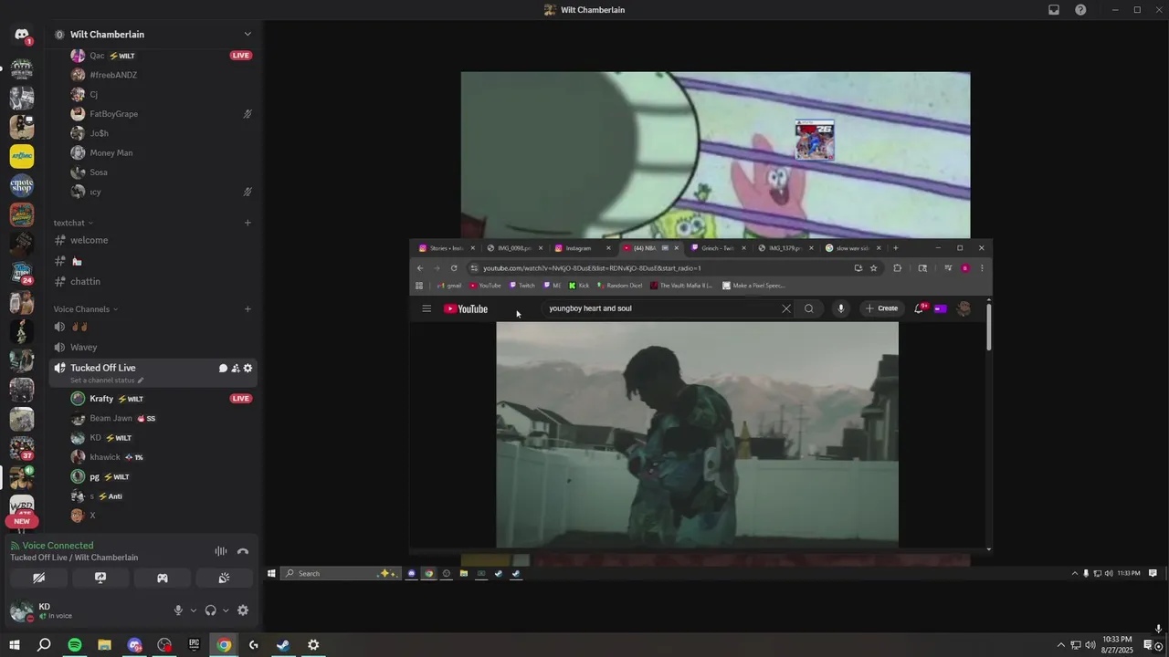This screenshot has width=1169, height=657.
Task: Open Steam from the taskbar
Action: [283, 645]
